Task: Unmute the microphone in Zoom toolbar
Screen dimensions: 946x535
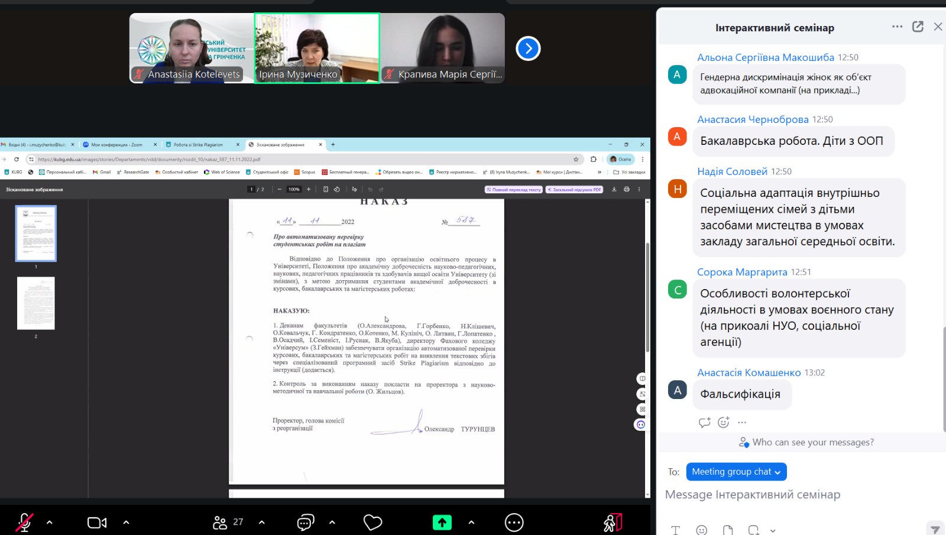Action: (24, 523)
